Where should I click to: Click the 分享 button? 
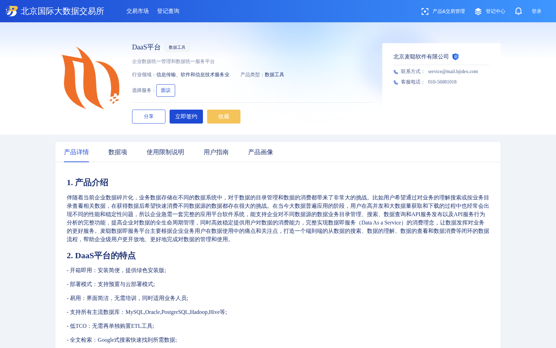[x=149, y=117]
